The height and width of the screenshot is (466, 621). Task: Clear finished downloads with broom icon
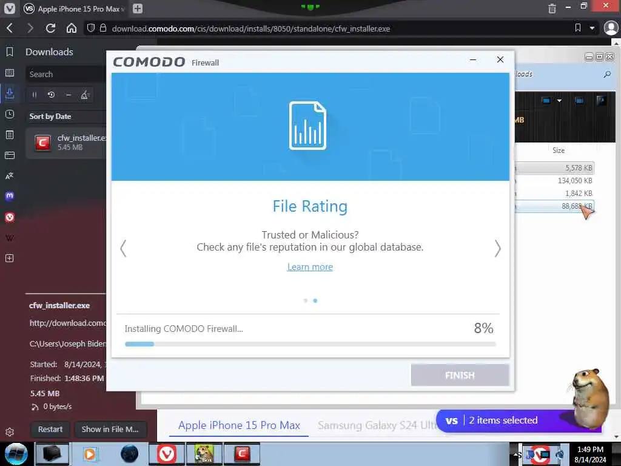point(85,95)
